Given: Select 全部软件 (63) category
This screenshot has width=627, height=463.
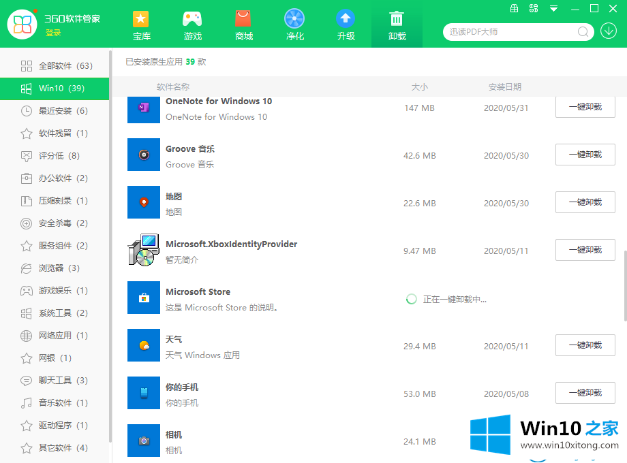Looking at the screenshot, I should point(55,66).
